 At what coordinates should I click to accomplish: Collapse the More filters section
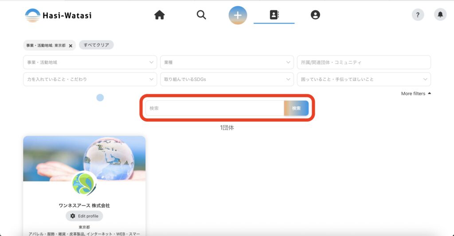(416, 94)
